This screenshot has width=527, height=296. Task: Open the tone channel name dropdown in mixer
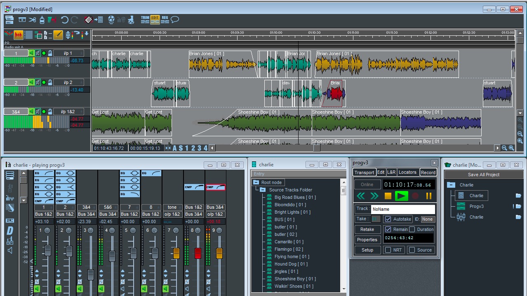tap(172, 207)
